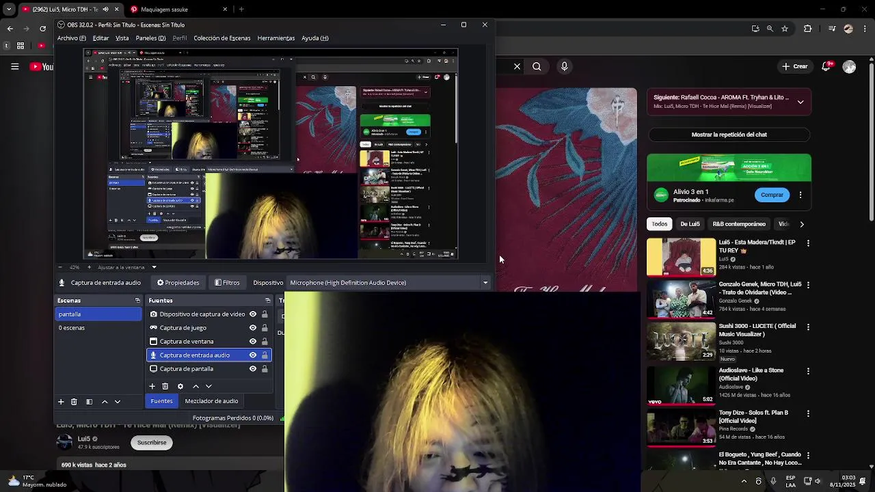Toggle visibility of Captura de juego
Image resolution: width=875 pixels, height=492 pixels.
pyautogui.click(x=253, y=328)
